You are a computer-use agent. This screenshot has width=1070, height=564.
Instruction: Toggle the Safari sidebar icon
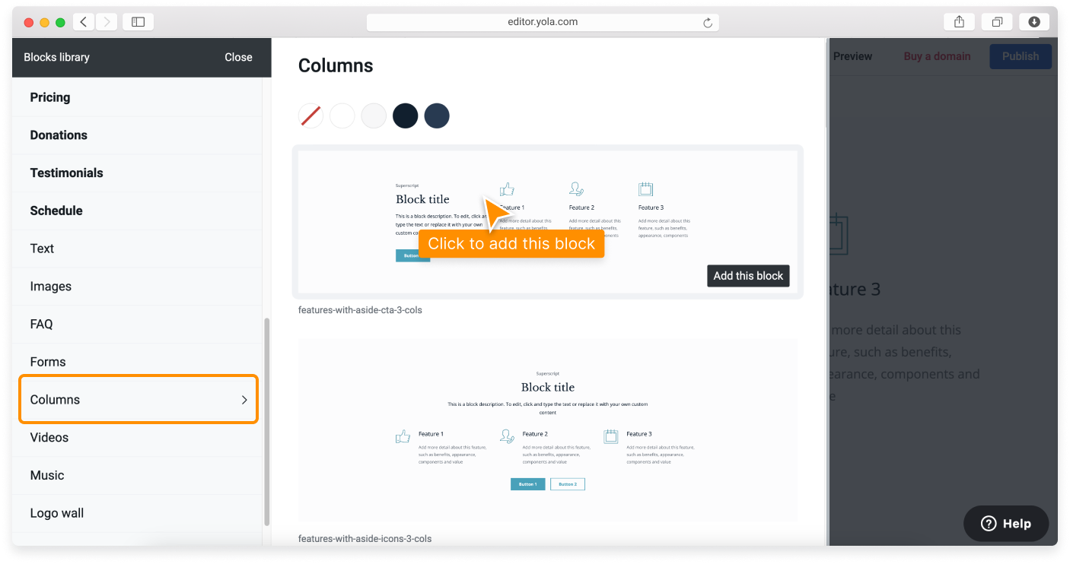[138, 22]
